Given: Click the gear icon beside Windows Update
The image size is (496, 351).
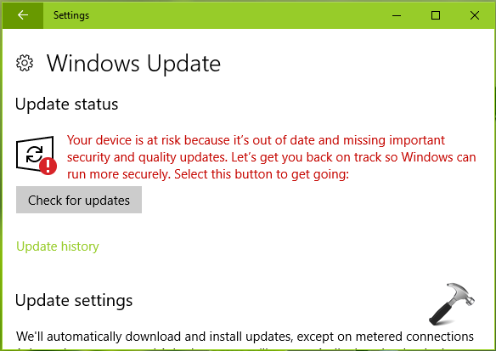Looking at the screenshot, I should coord(25,63).
